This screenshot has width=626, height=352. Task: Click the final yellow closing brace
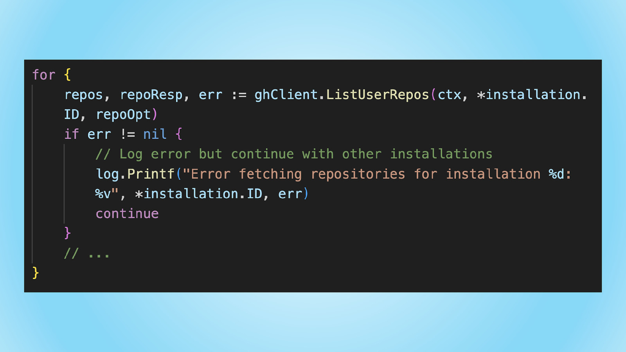coord(36,273)
